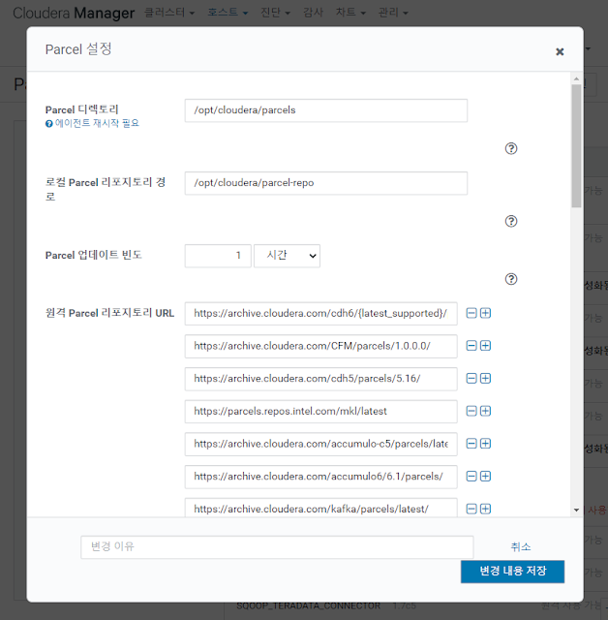The height and width of the screenshot is (620, 608).
Task: Open help for Parcel 디렉토리 setting
Action: pos(511,148)
